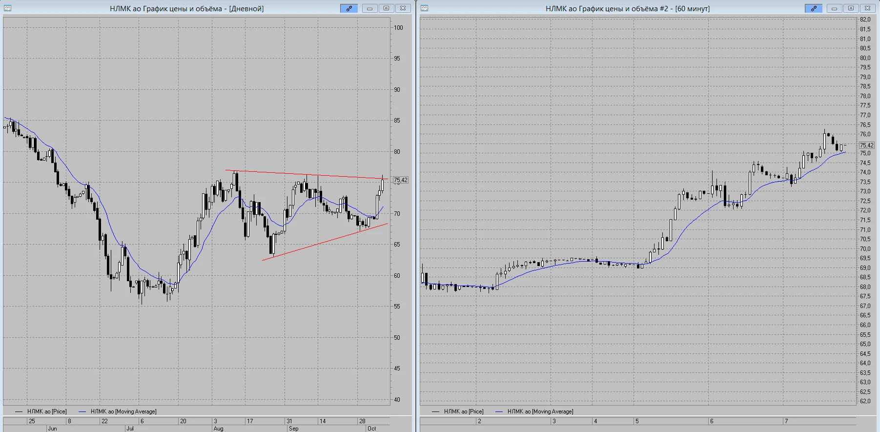Click the date label 25 on daily time axis

(32, 421)
